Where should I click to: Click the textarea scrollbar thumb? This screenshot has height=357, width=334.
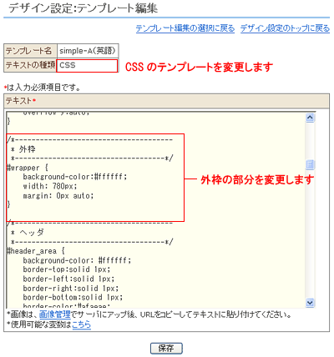click(x=310, y=165)
